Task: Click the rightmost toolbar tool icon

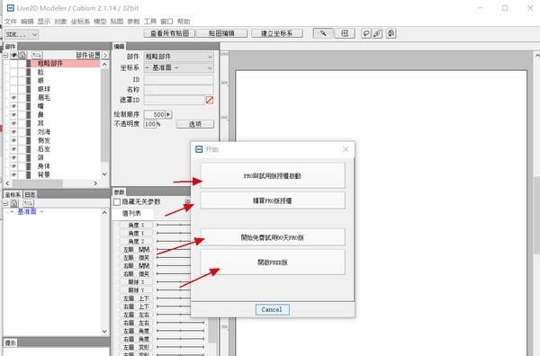Action: pyautogui.click(x=391, y=33)
